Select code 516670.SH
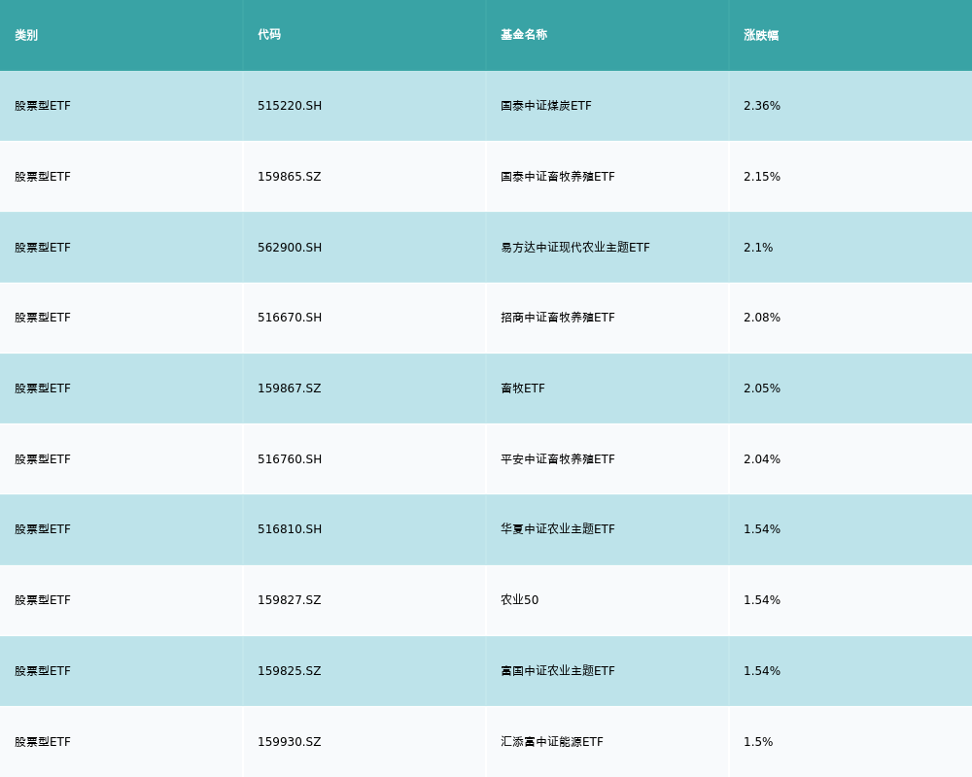This screenshot has height=777, width=972. tap(290, 318)
